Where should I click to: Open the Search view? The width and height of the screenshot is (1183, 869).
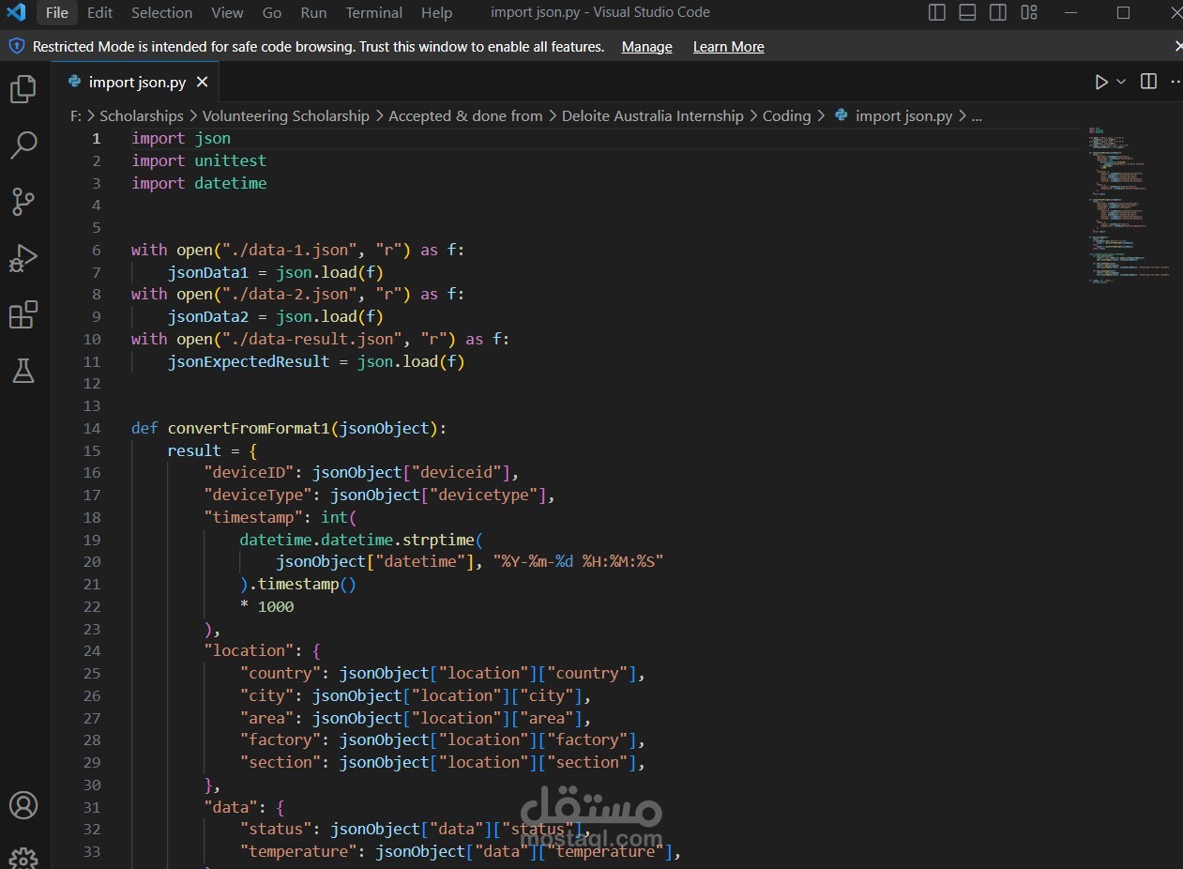point(23,145)
